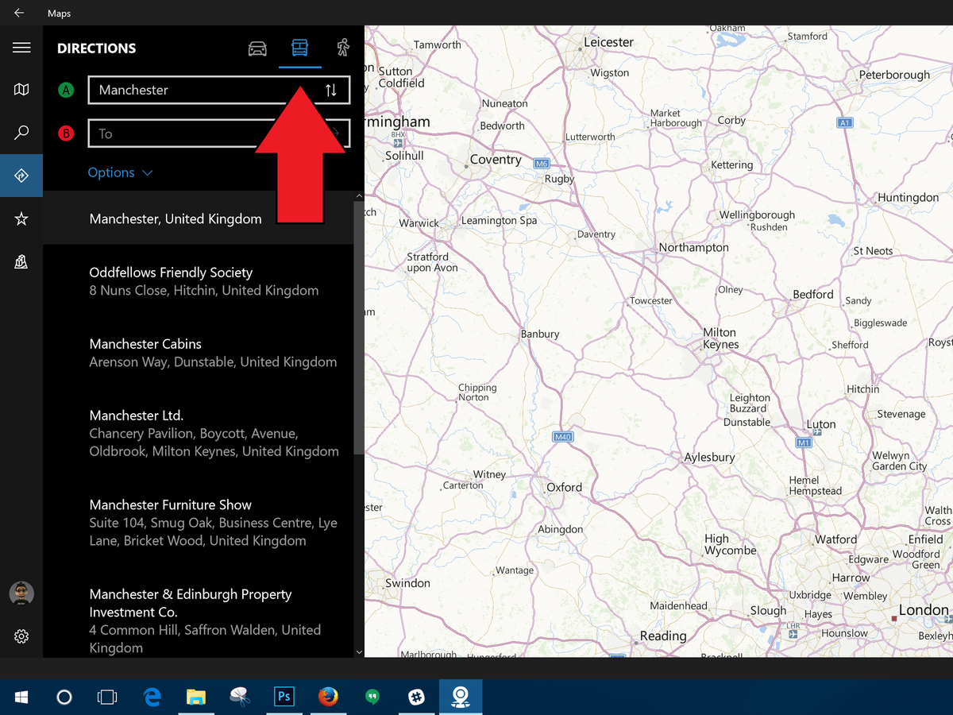Open the Search panel

[21, 132]
